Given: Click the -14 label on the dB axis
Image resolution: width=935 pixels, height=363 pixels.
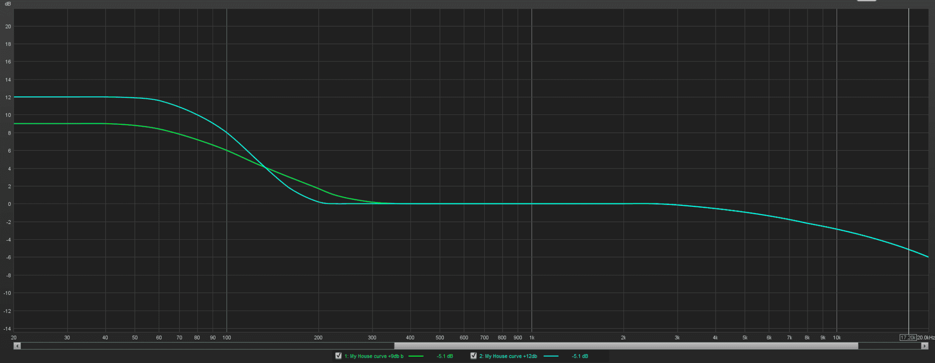Looking at the screenshot, I should point(7,329).
